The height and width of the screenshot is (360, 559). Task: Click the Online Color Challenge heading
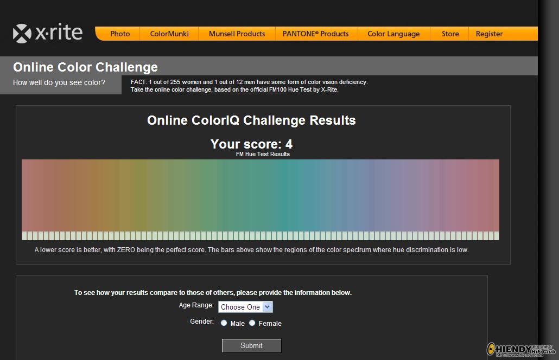(x=85, y=67)
